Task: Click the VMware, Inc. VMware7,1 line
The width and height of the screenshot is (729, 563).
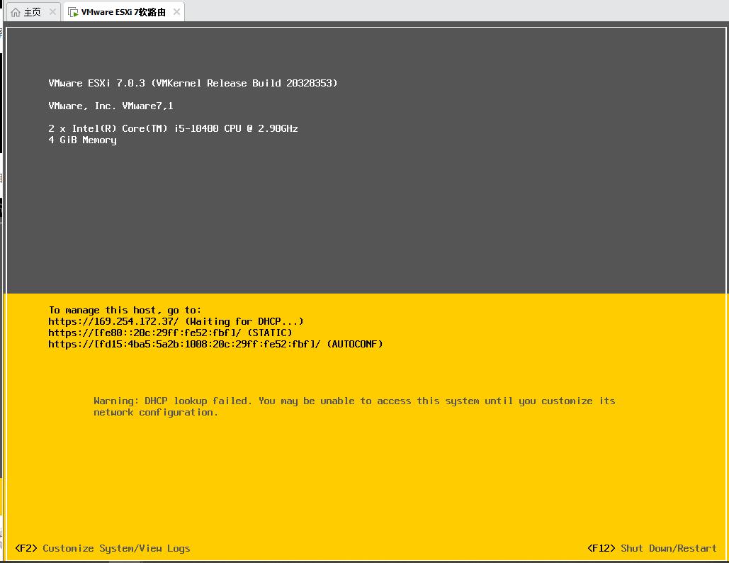Action: [x=111, y=106]
